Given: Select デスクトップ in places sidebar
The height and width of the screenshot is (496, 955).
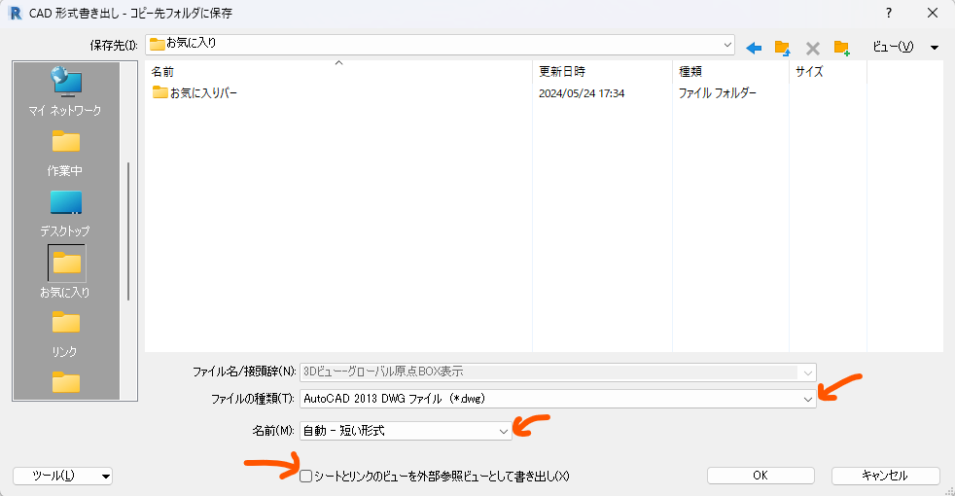Looking at the screenshot, I should pos(65,214).
